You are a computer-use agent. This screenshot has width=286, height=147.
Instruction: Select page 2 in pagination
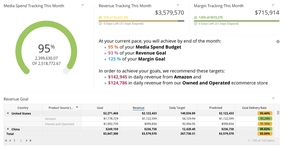21,141
